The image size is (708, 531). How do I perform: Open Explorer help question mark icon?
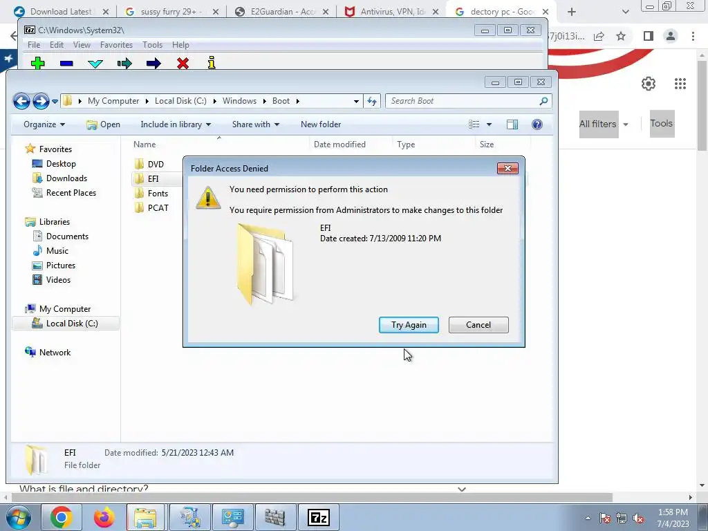(537, 124)
